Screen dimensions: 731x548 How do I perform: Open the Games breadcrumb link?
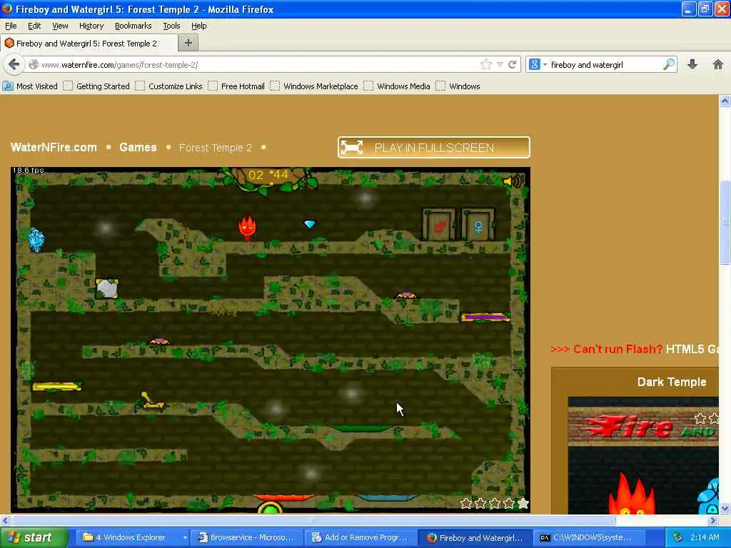click(x=138, y=147)
